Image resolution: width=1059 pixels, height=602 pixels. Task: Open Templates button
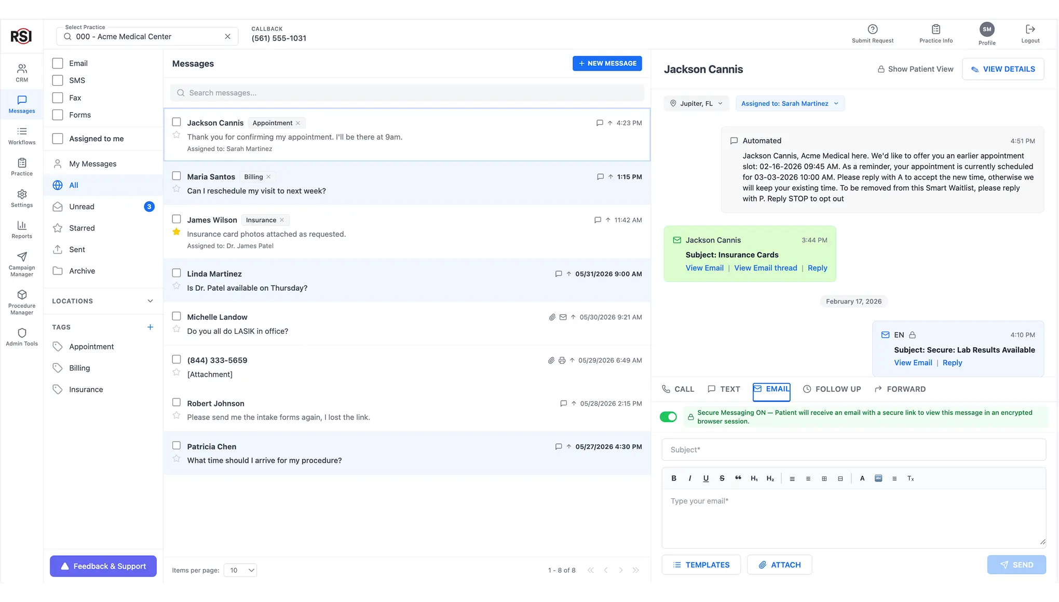pyautogui.click(x=701, y=565)
